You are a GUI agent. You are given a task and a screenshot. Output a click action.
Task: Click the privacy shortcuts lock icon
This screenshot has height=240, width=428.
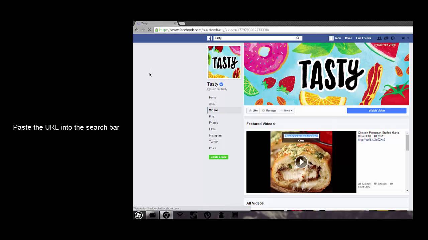(404, 38)
